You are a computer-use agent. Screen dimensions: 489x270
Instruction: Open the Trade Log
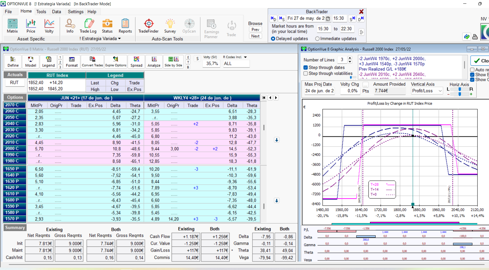(88, 26)
